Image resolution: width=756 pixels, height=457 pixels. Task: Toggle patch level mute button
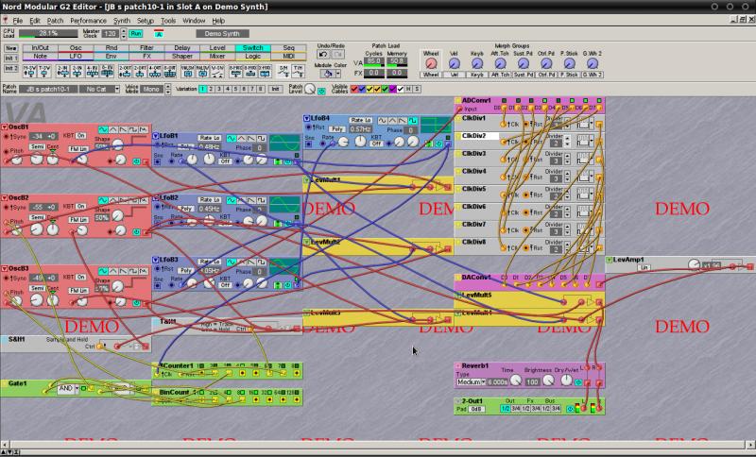click(322, 91)
